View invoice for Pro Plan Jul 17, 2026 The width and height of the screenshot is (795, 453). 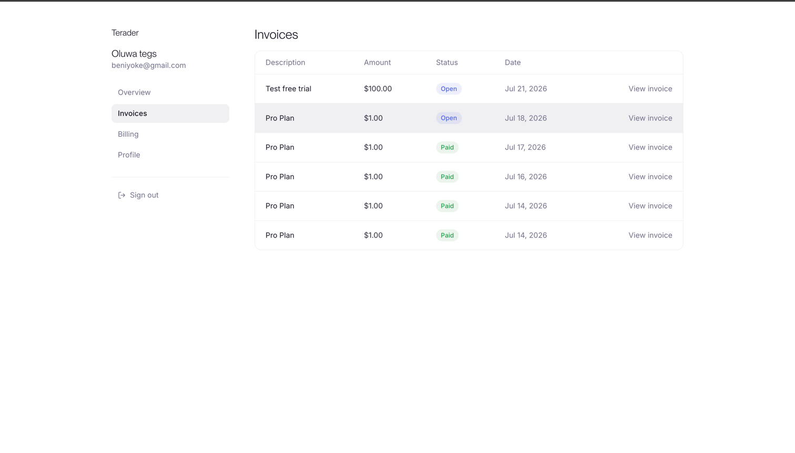(x=650, y=148)
